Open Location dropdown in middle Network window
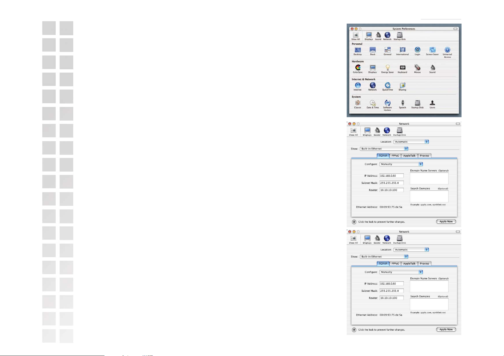 click(x=411, y=142)
